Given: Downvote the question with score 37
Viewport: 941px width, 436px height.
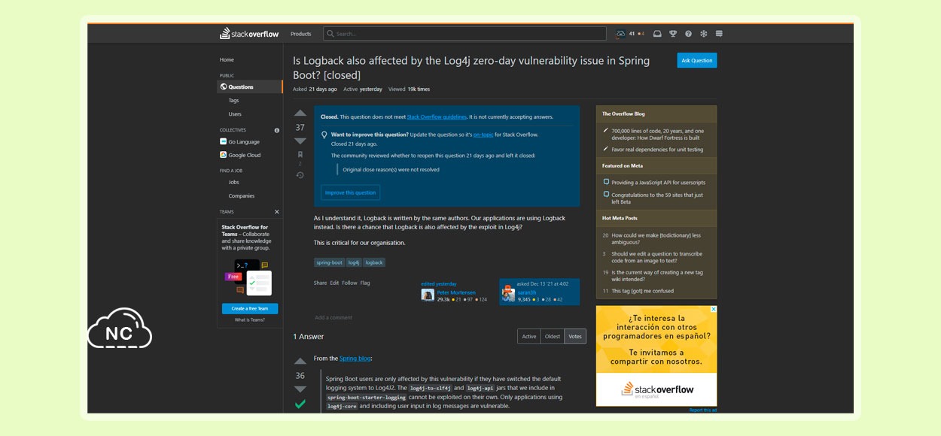Looking at the screenshot, I should [x=300, y=141].
